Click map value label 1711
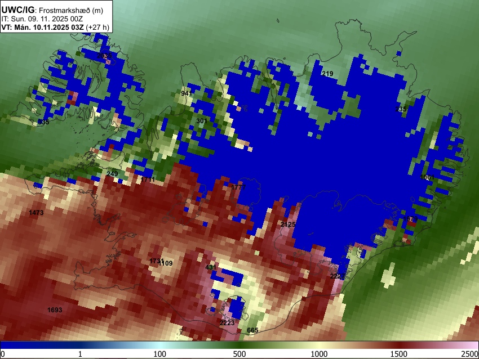The image size is (479, 359). (148, 179)
